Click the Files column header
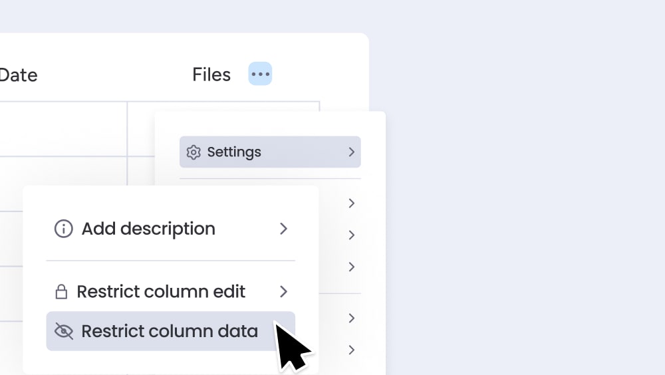This screenshot has width=665, height=375. (211, 74)
